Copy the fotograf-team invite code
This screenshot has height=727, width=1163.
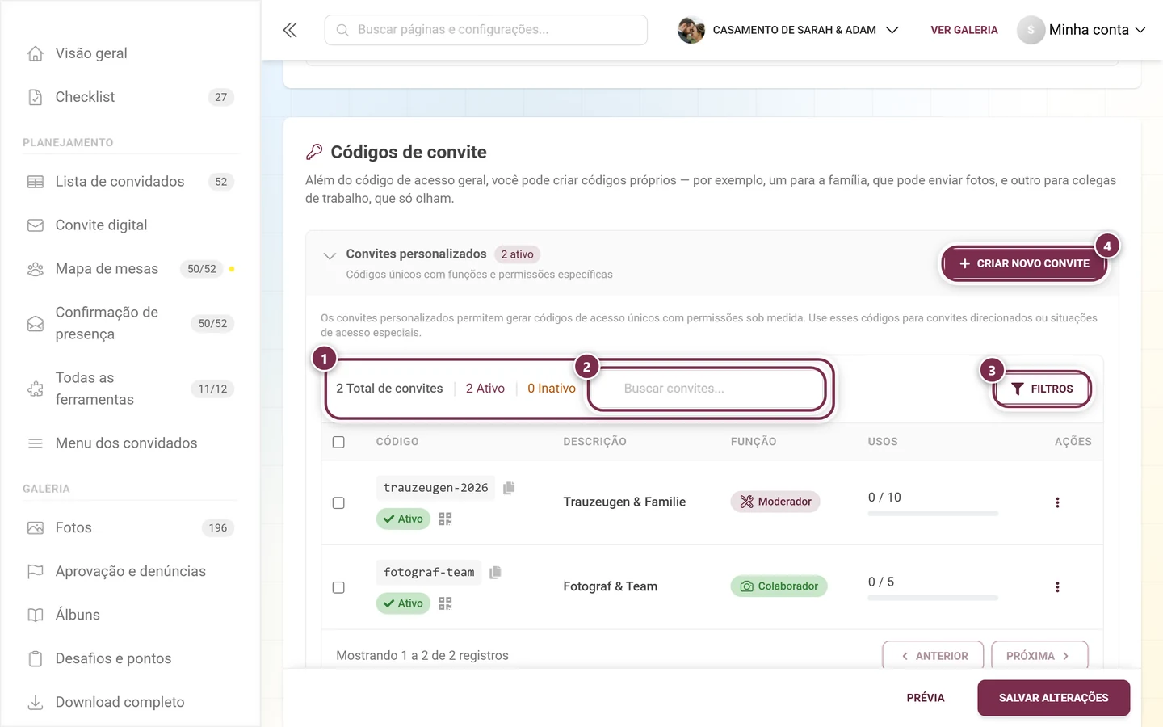(x=495, y=572)
